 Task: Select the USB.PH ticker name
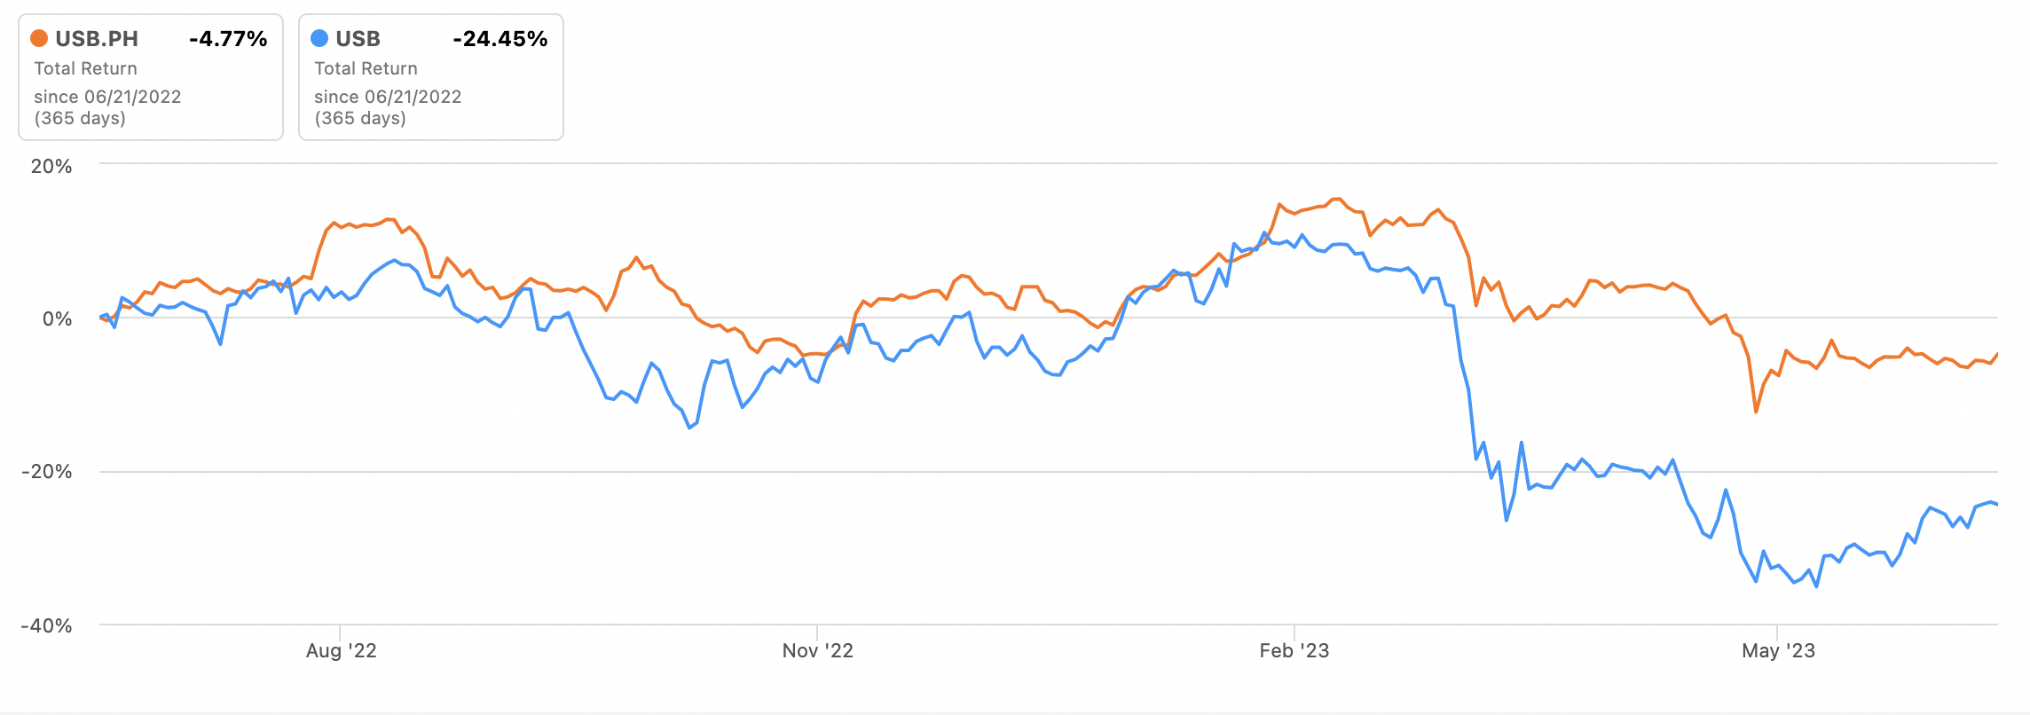(97, 39)
